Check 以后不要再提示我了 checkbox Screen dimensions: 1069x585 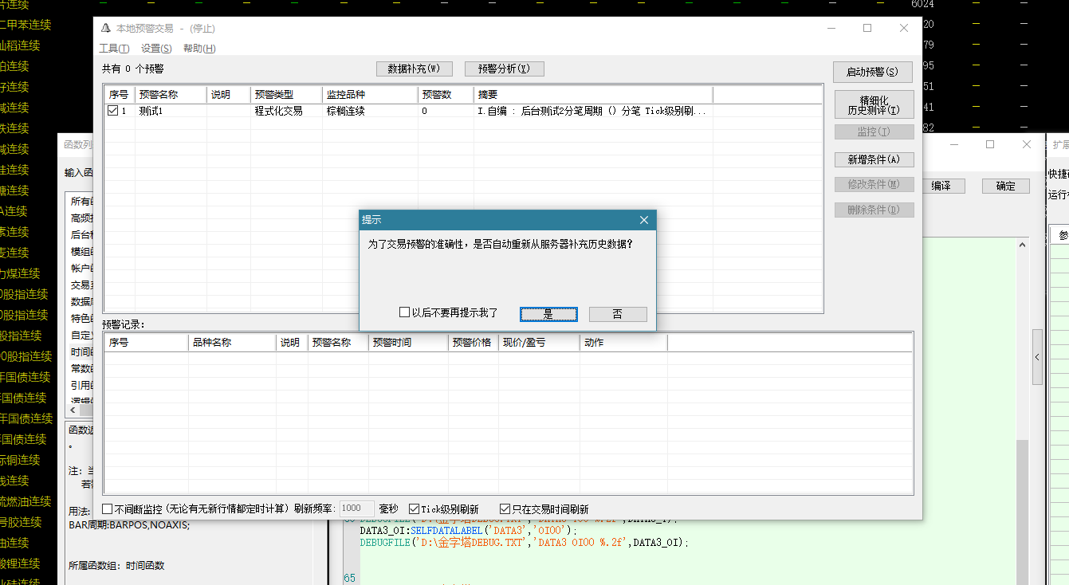tap(405, 313)
